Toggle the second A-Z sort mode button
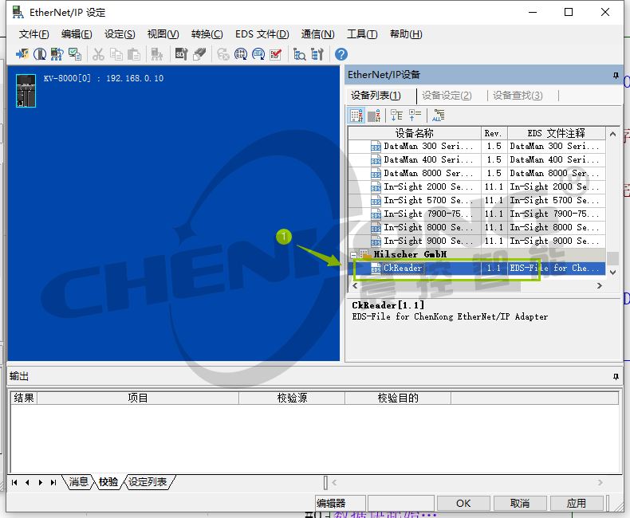The height and width of the screenshot is (518, 630). [x=374, y=116]
